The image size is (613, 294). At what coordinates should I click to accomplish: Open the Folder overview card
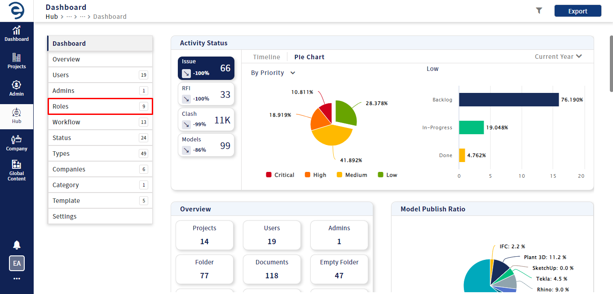204,269
